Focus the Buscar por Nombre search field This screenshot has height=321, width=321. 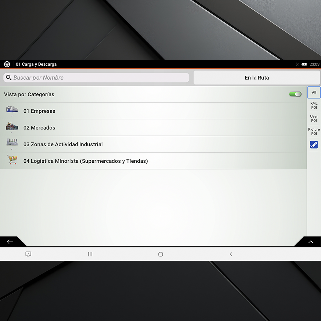pos(99,78)
